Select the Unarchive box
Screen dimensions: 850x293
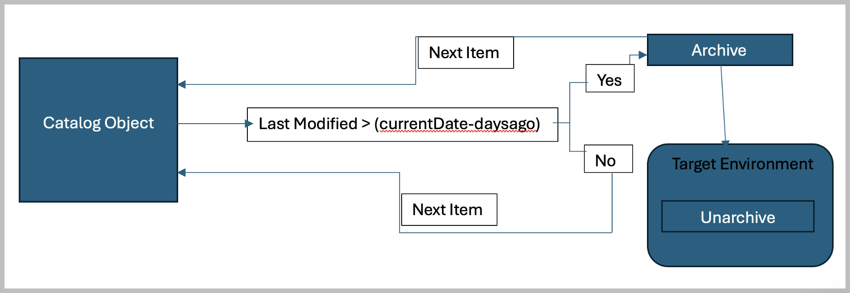pos(738,217)
